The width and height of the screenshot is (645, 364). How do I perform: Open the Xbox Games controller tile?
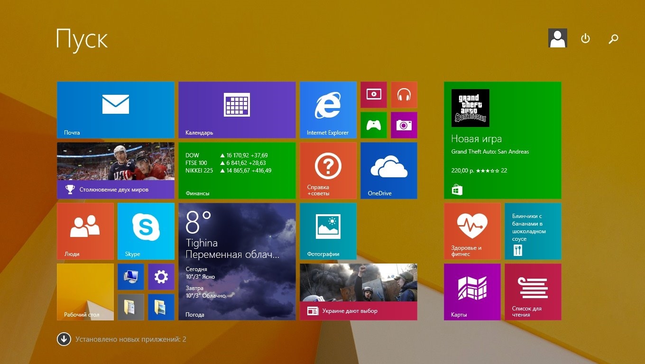374,125
